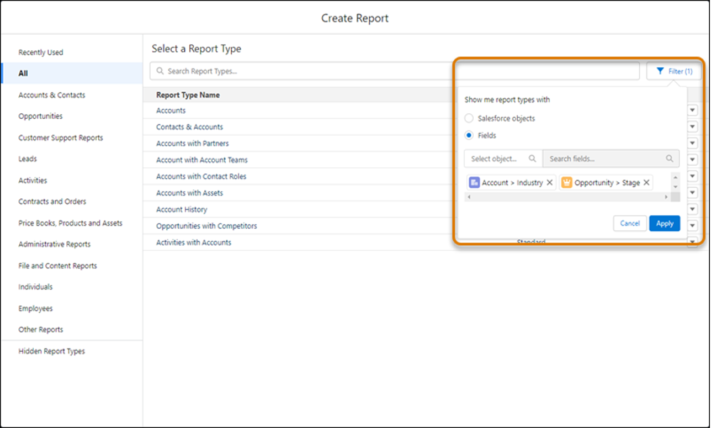Screen dimensions: 711x428
Task: Open dropdown arrow for Accounts with Contact Roles
Action: point(693,177)
